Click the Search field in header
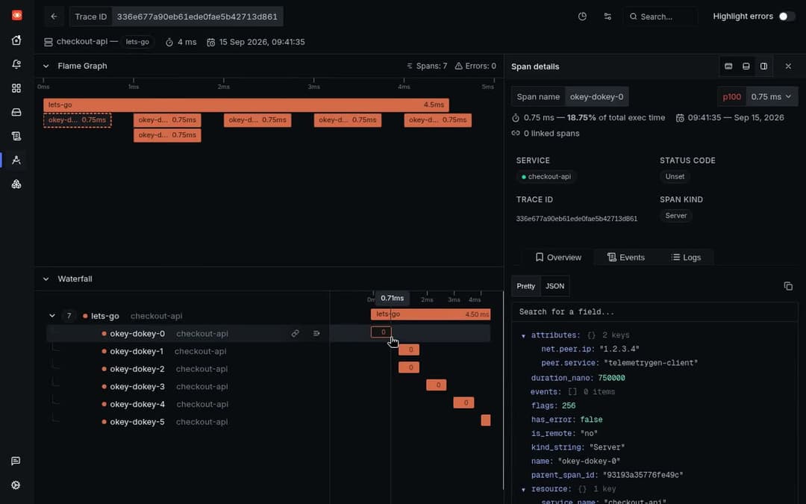 click(x=660, y=16)
